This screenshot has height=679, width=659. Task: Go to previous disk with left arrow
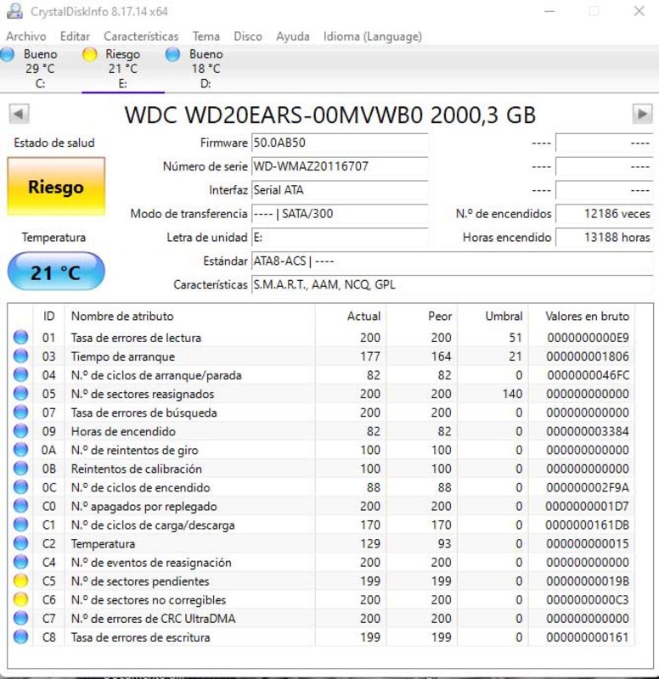(19, 114)
